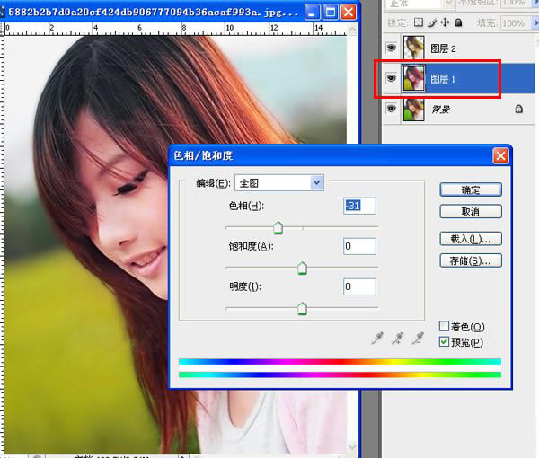This screenshot has width=539, height=458.
Task: Uncheck the 预览(P) preview checkbox
Action: tap(444, 341)
